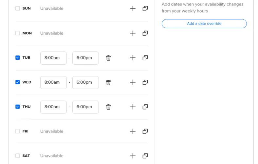Add a time interval for Saturday

click(133, 156)
